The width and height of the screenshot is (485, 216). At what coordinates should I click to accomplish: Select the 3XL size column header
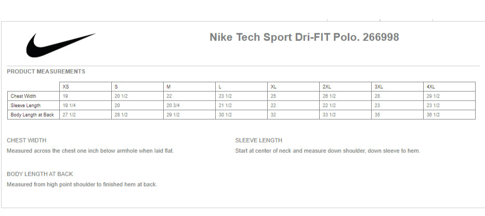coord(378,87)
